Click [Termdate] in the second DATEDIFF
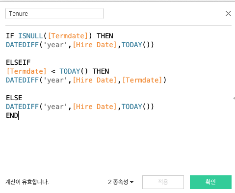 pyautogui.click(x=142, y=80)
